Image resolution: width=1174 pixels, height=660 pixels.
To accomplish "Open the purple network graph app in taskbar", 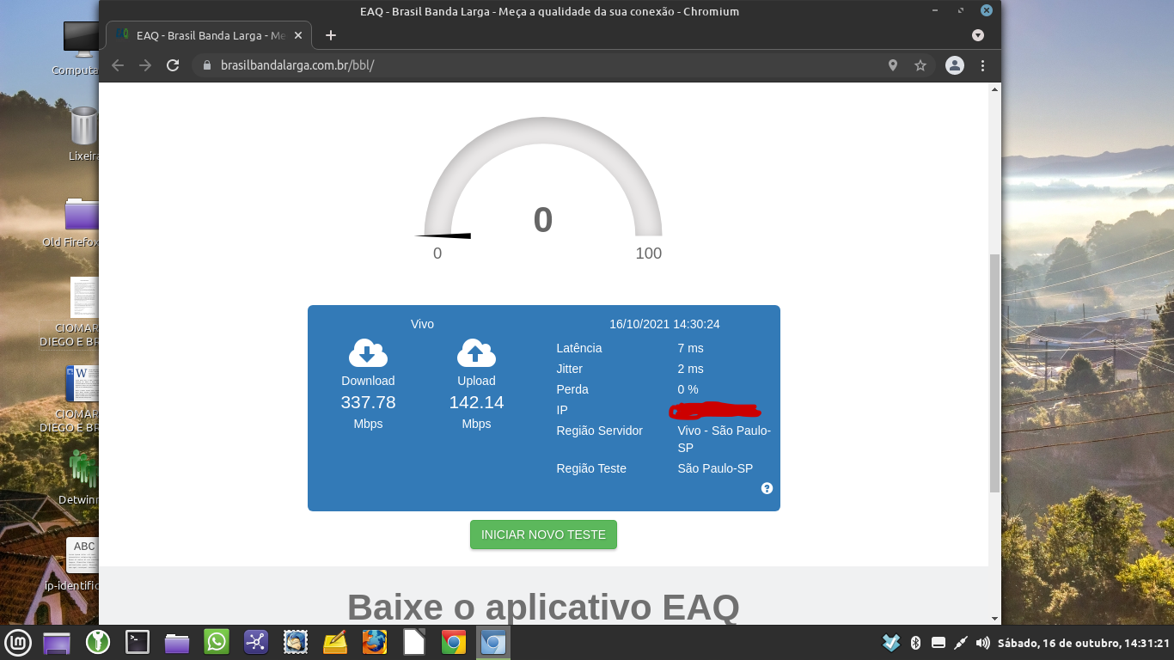I will pos(256,642).
